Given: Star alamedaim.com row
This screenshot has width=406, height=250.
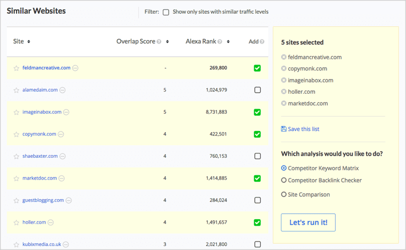Looking at the screenshot, I should pos(17,90).
